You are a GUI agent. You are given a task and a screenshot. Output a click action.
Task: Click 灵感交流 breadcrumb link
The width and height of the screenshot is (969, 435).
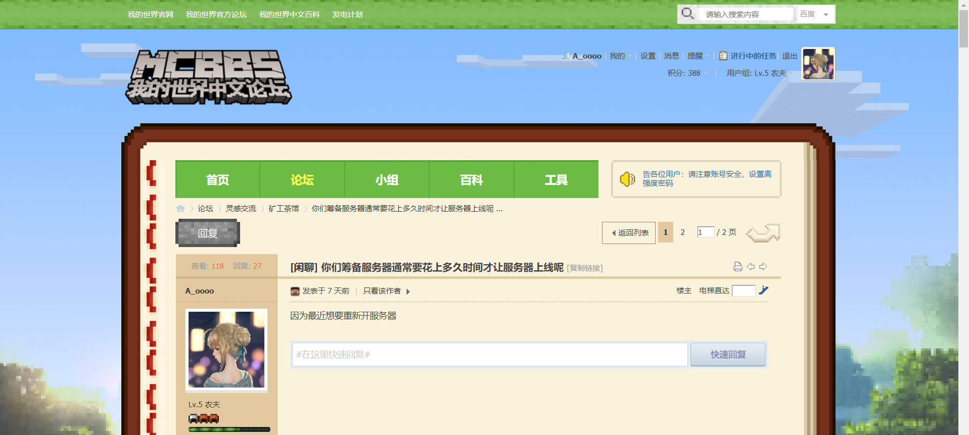pos(241,209)
